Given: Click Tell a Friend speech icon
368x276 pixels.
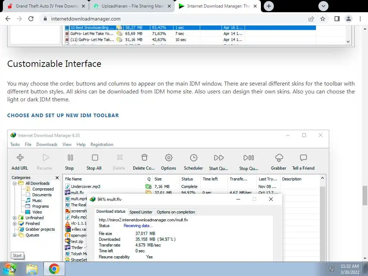Looking at the screenshot, I should [x=303, y=158].
